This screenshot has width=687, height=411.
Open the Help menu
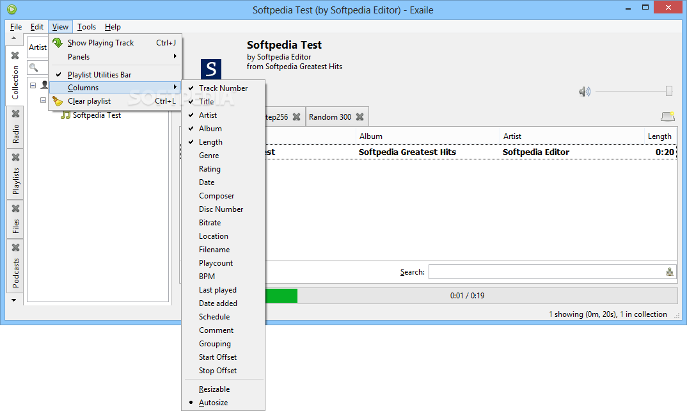[113, 27]
